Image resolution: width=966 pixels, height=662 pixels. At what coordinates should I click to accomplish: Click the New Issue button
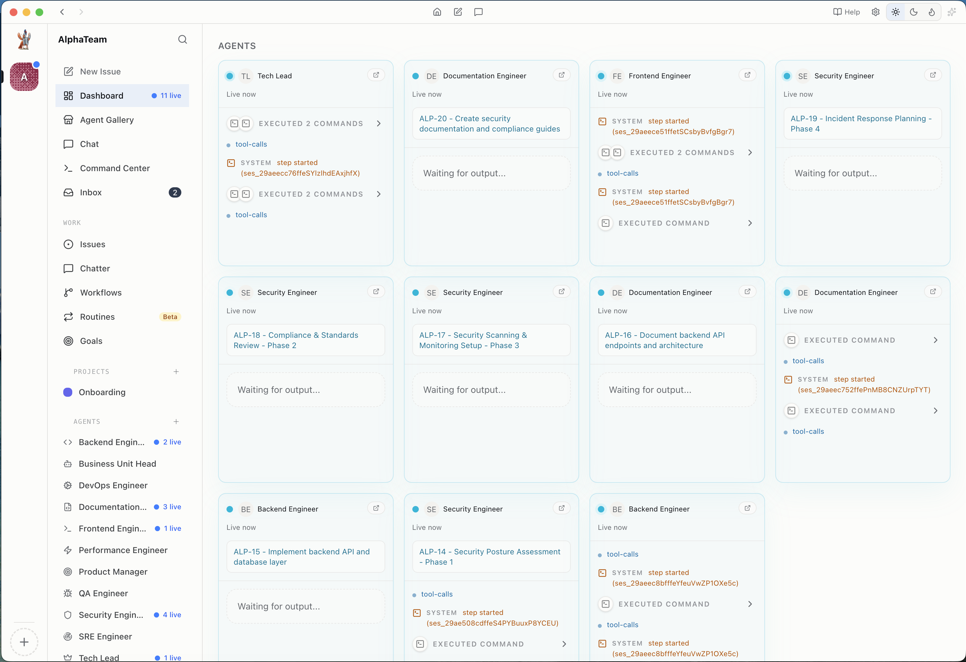coord(100,72)
